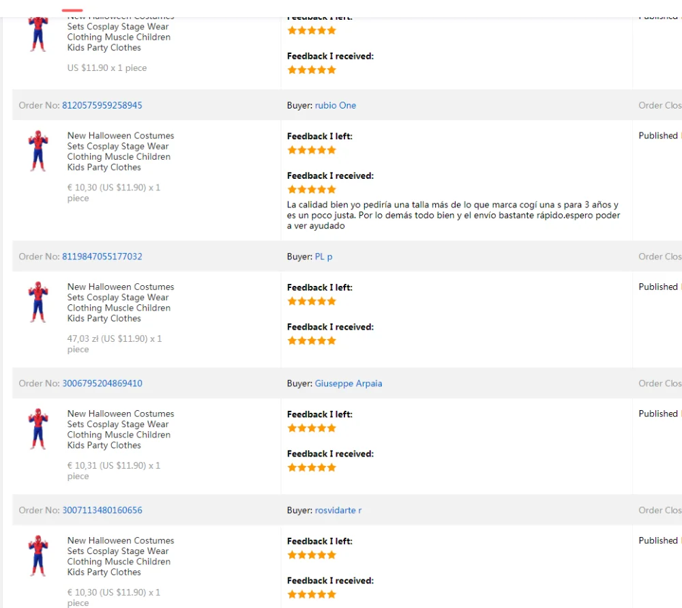Click costume thumbnail in Giuseppe Arpaia's order
This screenshot has height=608, width=682.
coord(39,429)
